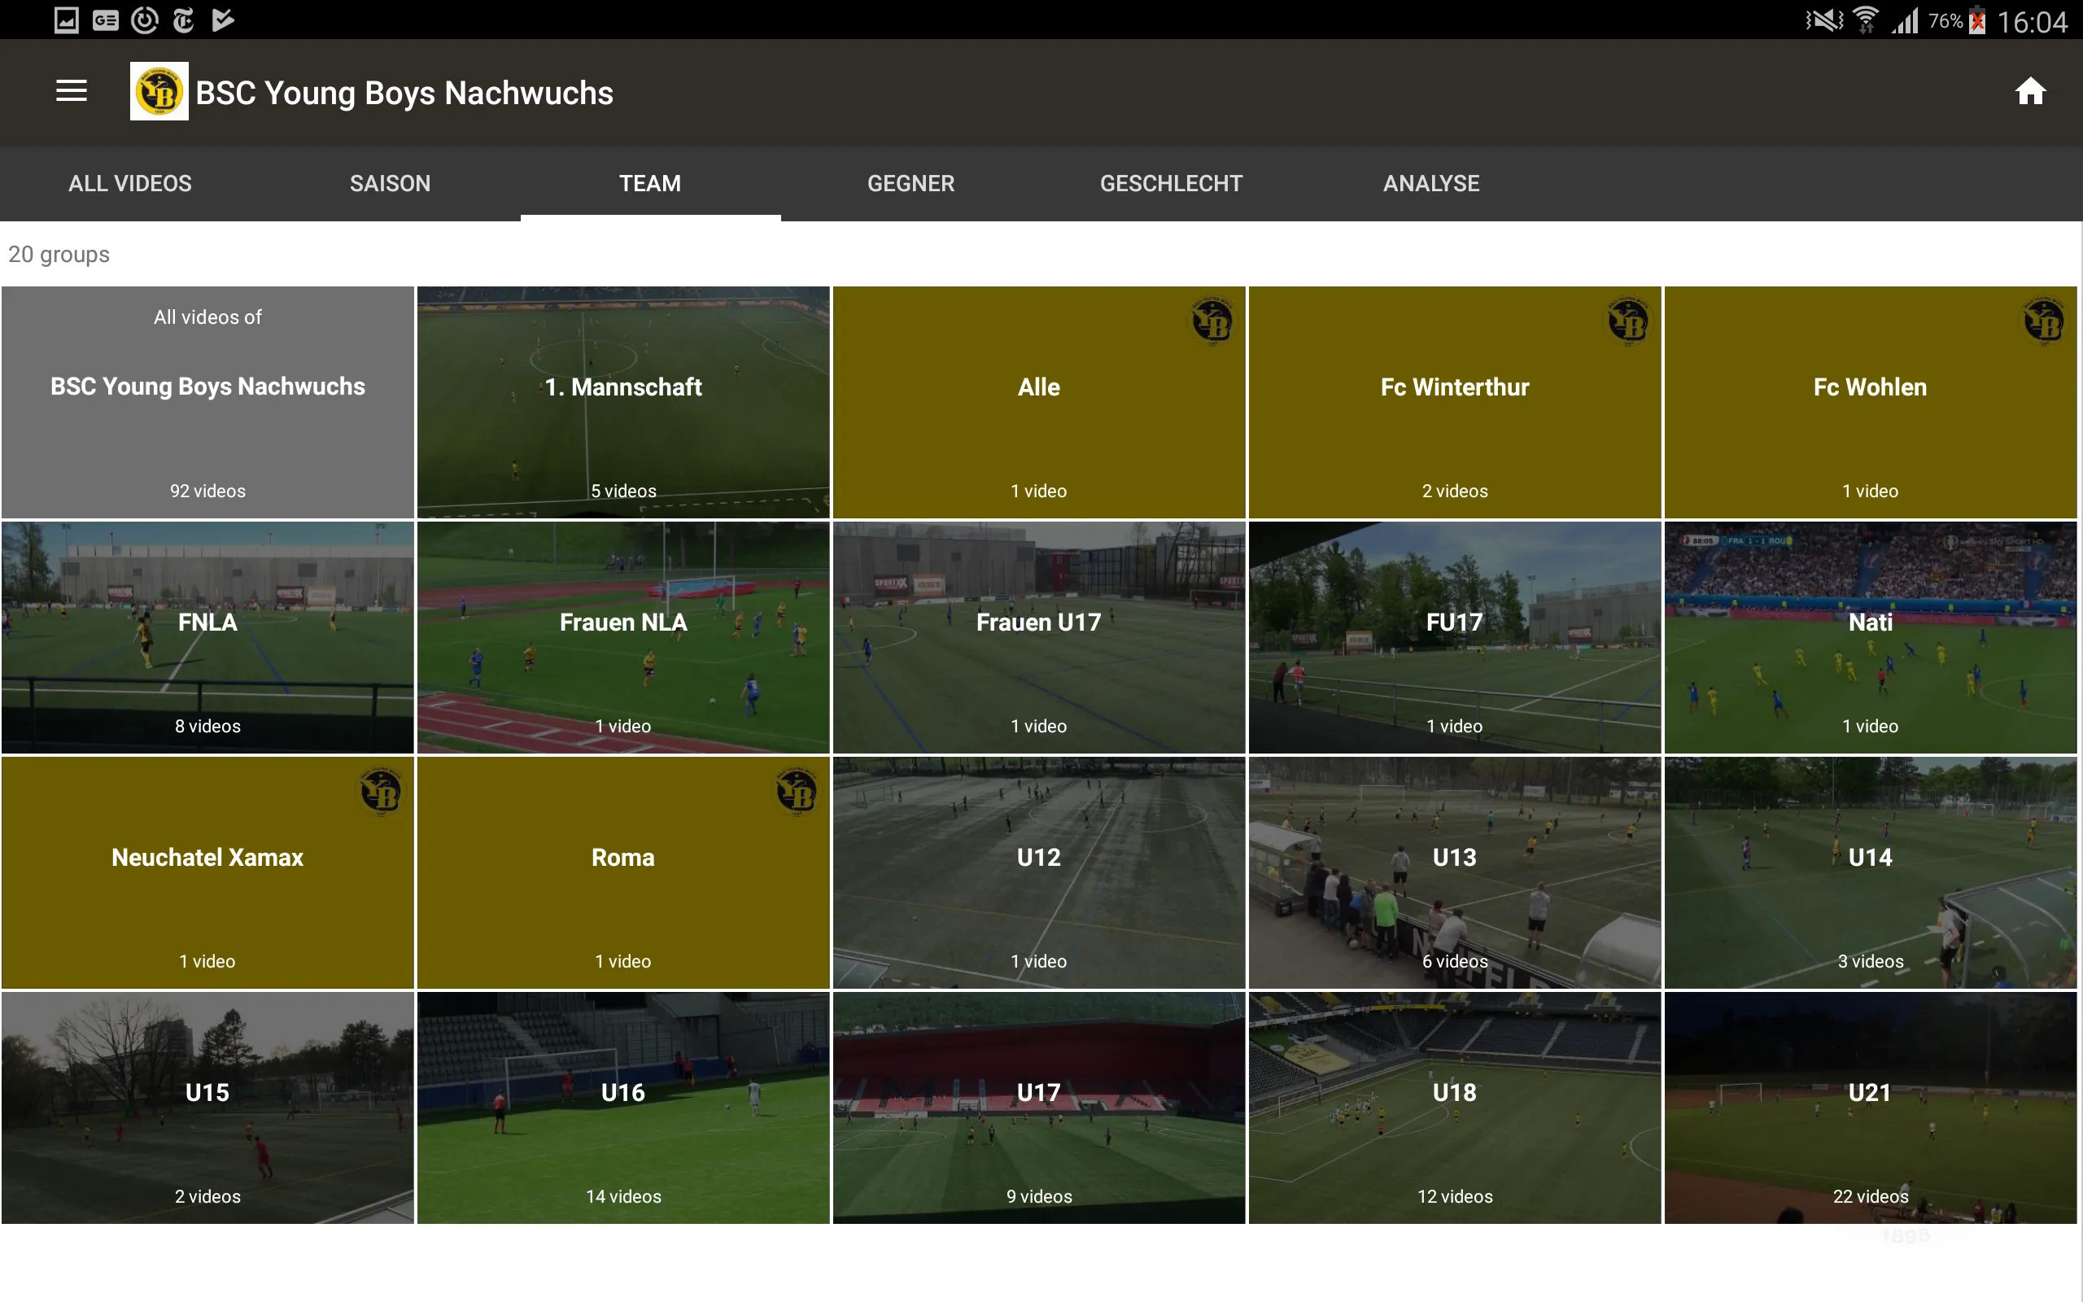Open the U21 group with 22 videos
Image resolution: width=2083 pixels, height=1302 pixels.
point(1871,1108)
